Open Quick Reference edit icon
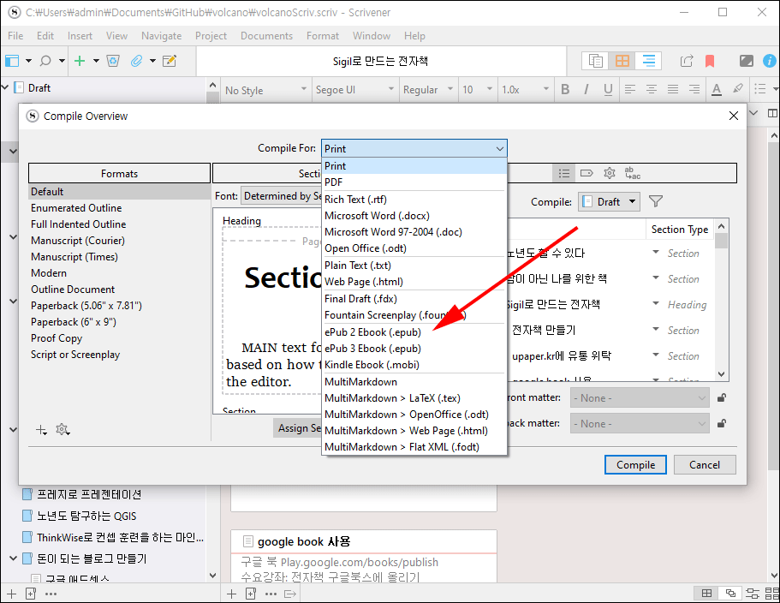The height and width of the screenshot is (603, 780). point(170,61)
